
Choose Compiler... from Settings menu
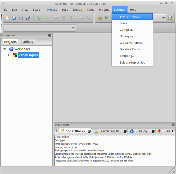(132, 30)
